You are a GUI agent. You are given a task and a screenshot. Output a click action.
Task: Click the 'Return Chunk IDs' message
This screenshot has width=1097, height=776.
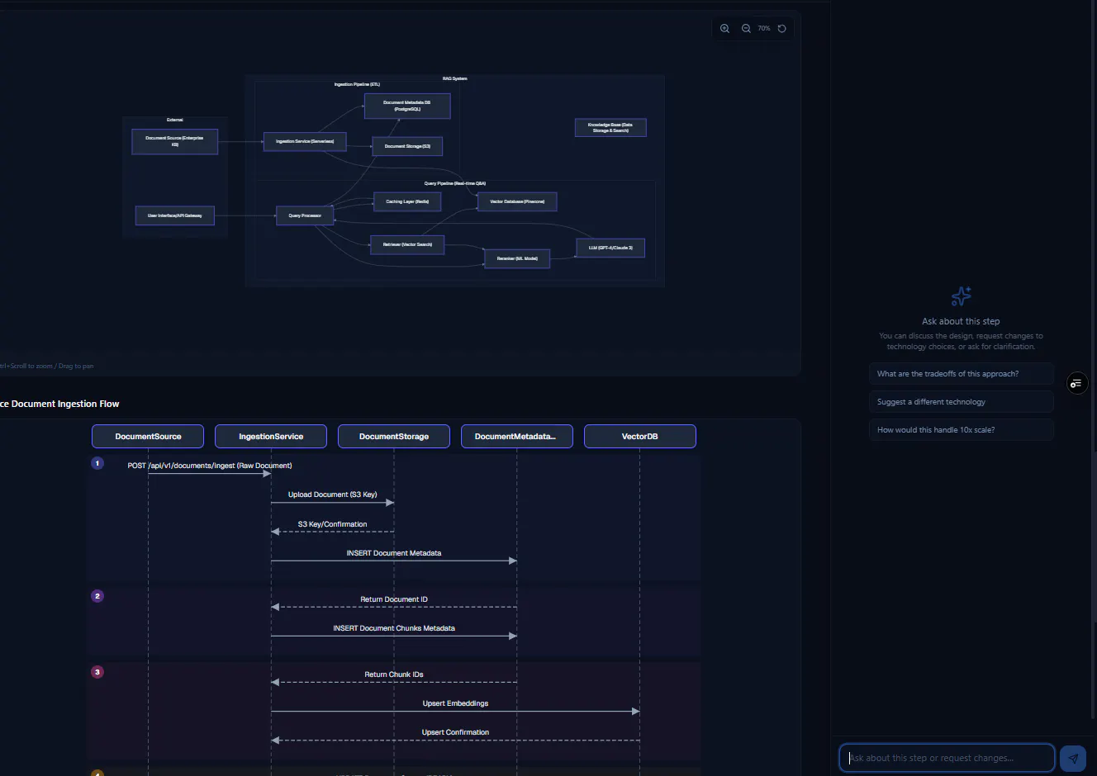(394, 674)
